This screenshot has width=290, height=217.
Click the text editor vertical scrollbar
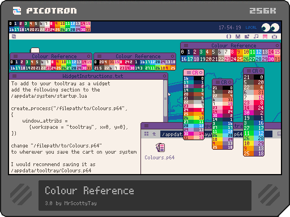[165, 101]
